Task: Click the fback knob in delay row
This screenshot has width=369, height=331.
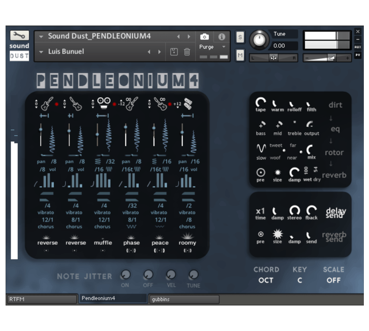Action: (x=311, y=210)
